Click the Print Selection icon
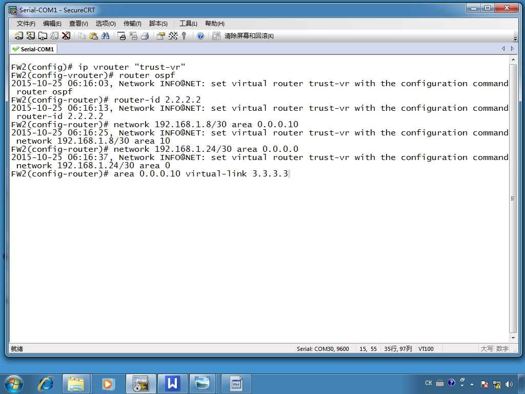525x394 pixels. coord(133,35)
